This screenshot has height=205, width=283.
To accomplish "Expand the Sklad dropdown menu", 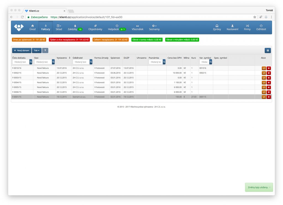I will coord(59,27).
